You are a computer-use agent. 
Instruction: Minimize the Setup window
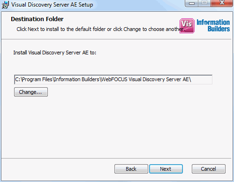[192, 3]
